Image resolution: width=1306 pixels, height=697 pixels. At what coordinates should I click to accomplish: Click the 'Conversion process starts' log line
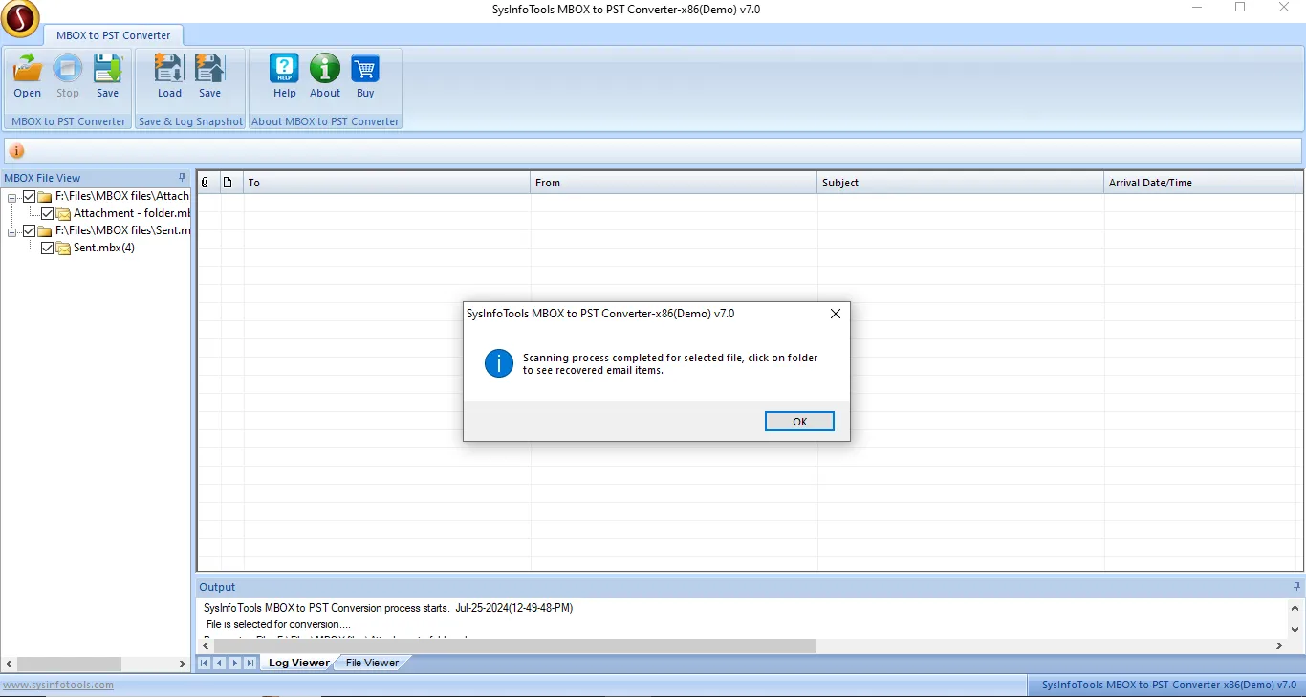tap(388, 608)
